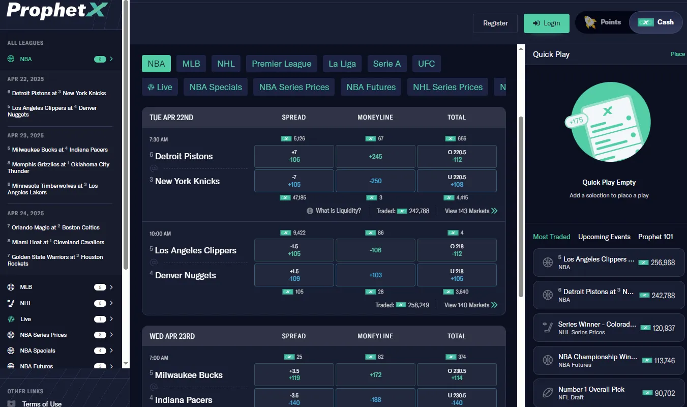Image resolution: width=687 pixels, height=407 pixels.
Task: Expand NBA Specials chevron in sidebar
Action: coord(111,351)
